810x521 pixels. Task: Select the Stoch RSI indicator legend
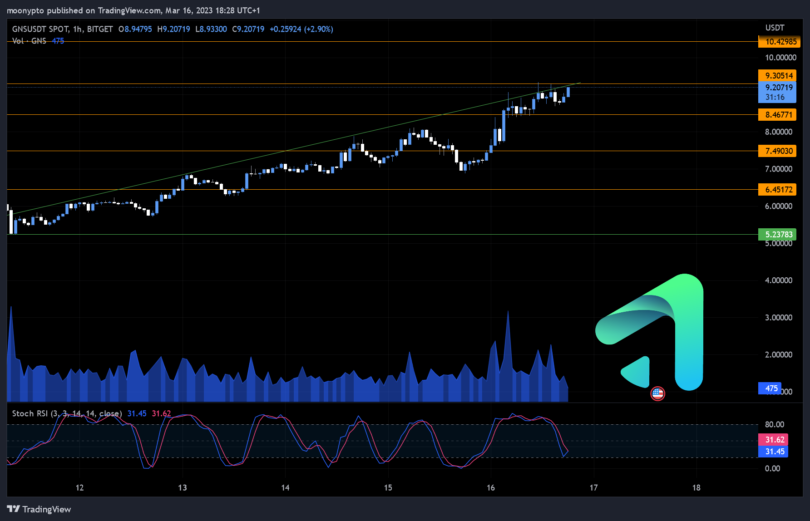coord(67,413)
